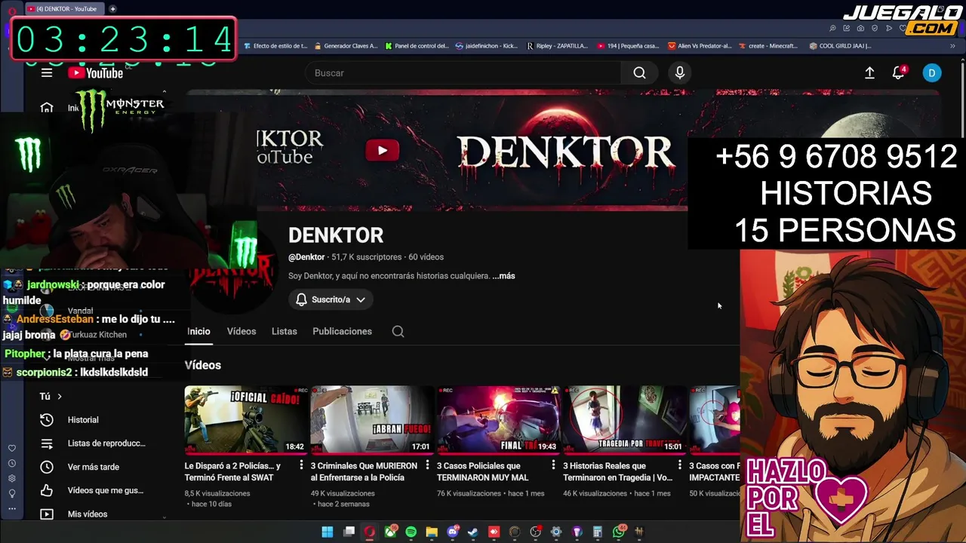Open the Suscrito/a subscription dropdown
966x543 pixels.
point(331,299)
